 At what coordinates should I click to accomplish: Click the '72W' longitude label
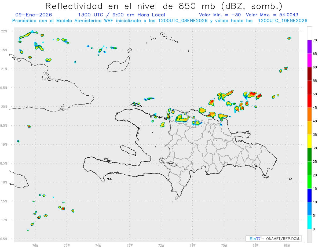161,245
